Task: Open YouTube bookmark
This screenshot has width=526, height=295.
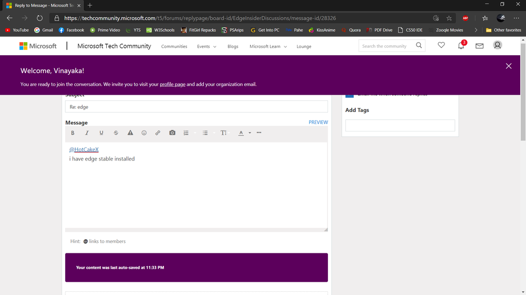Action: point(17,30)
